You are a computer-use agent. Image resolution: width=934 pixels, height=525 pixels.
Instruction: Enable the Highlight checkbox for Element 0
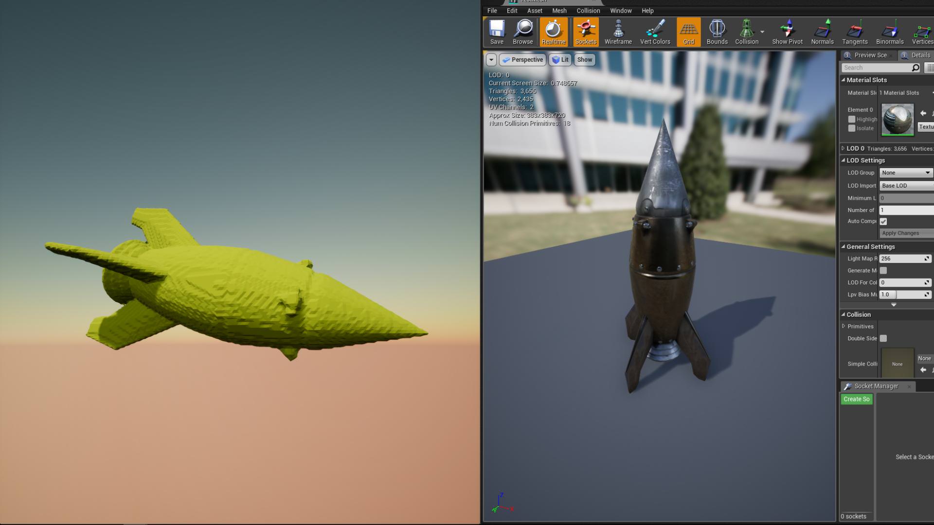(851, 119)
